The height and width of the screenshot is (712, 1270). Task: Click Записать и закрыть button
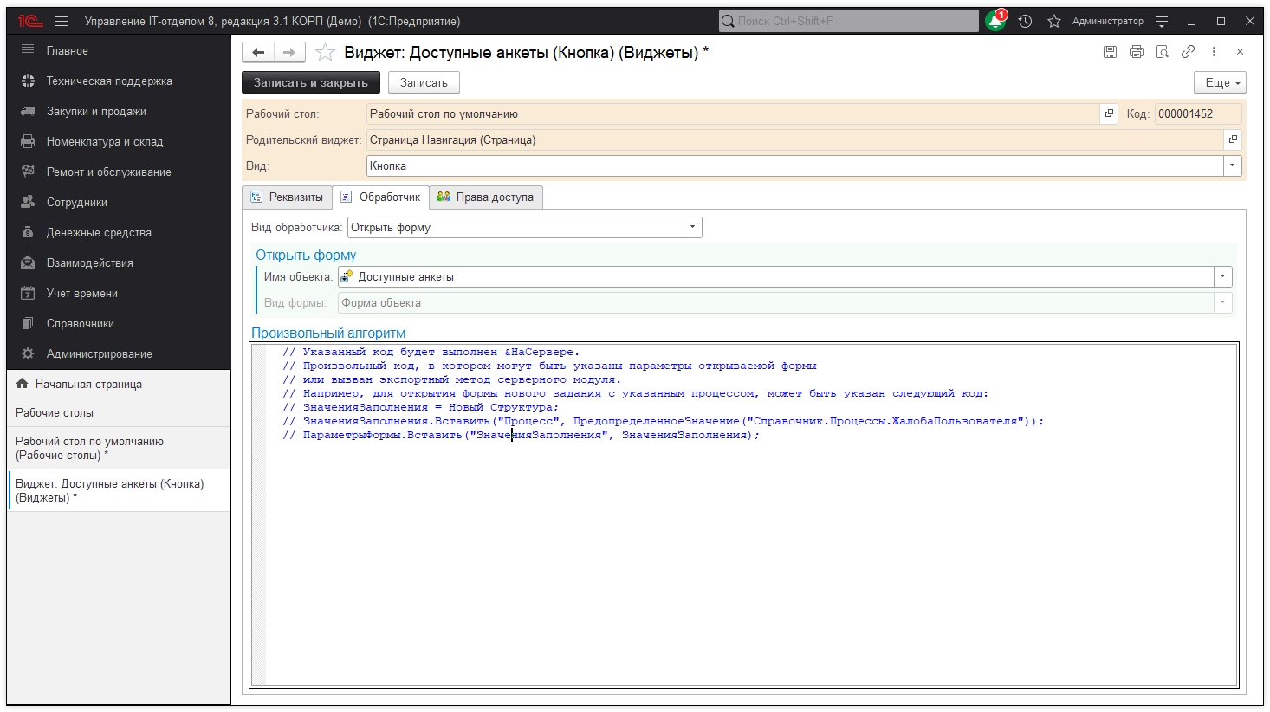click(x=310, y=83)
